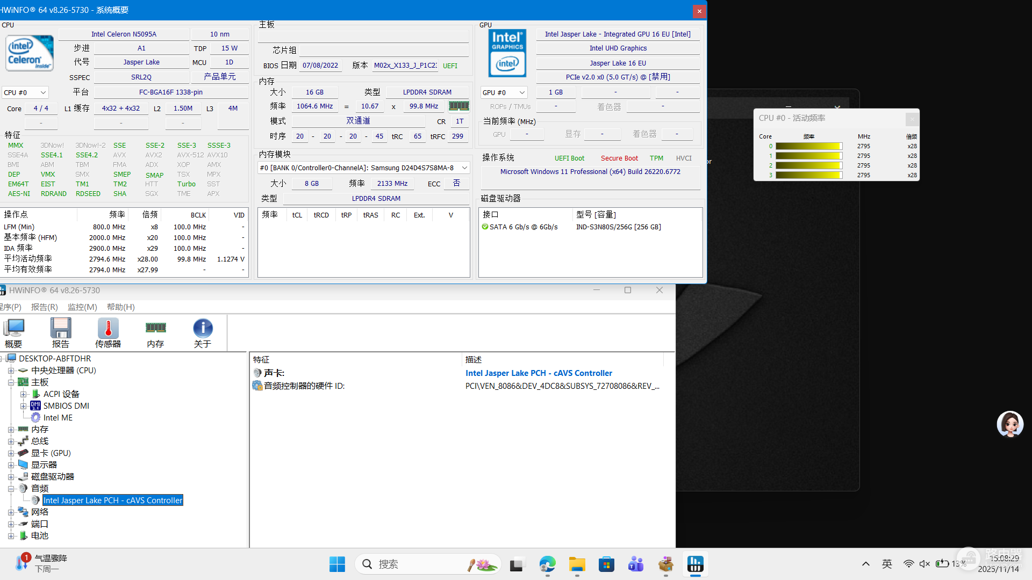Open Microsoft Store from the taskbar

click(606, 564)
